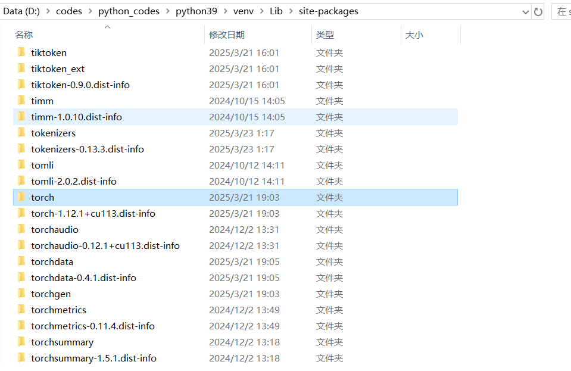Expand the chevron after python39 in path
571x371 pixels.
click(226, 11)
